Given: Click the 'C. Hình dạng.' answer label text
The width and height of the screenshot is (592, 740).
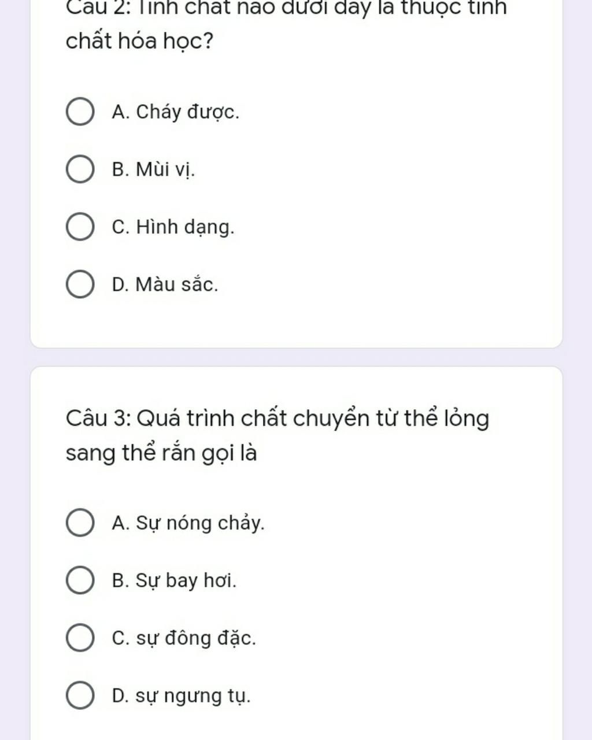Looking at the screenshot, I should click(173, 227).
